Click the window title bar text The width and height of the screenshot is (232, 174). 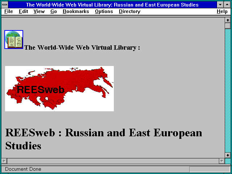point(112,5)
